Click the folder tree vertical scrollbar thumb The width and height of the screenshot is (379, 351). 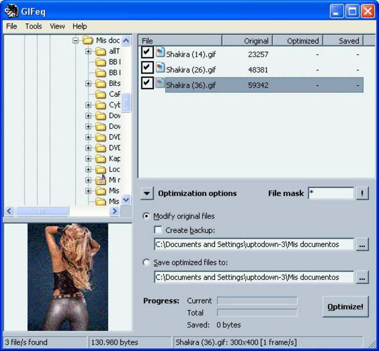click(x=126, y=103)
